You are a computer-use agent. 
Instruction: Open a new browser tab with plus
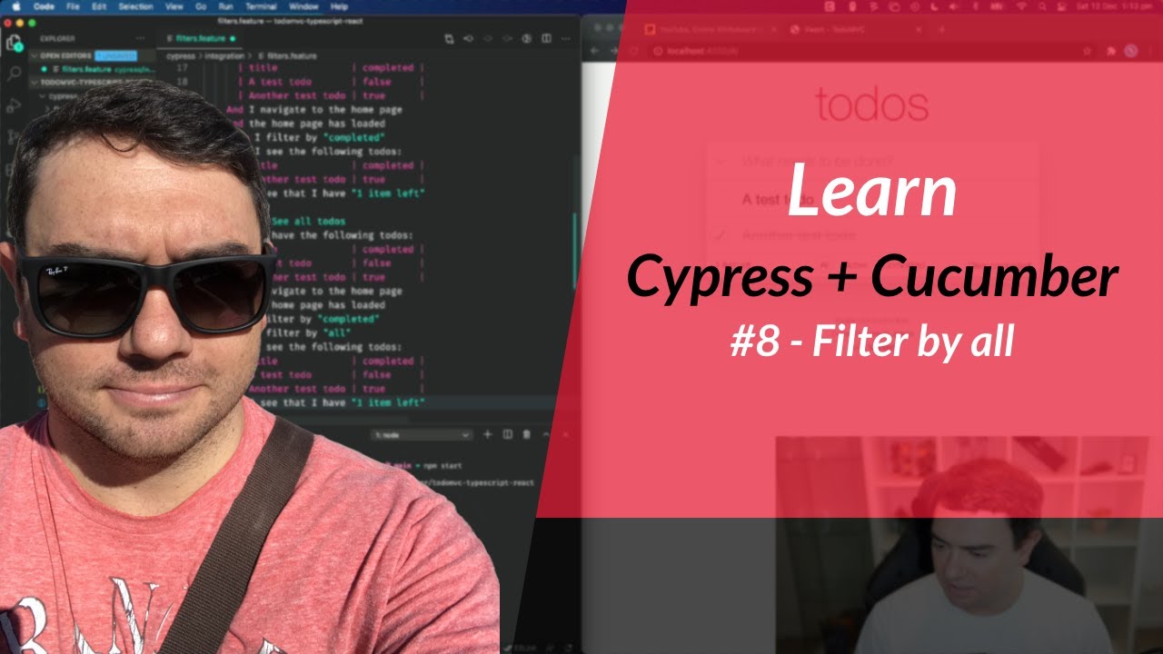[x=941, y=29]
